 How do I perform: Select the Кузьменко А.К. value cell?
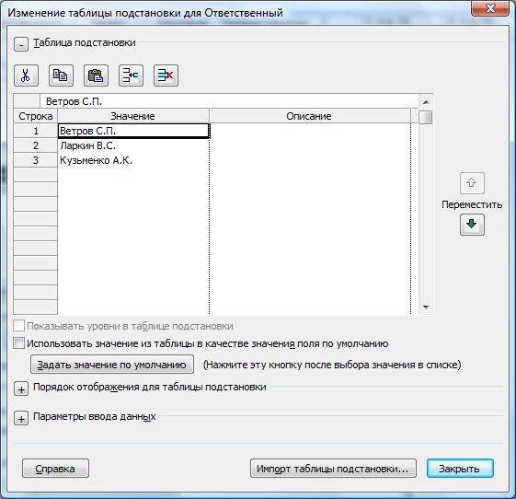click(133, 160)
